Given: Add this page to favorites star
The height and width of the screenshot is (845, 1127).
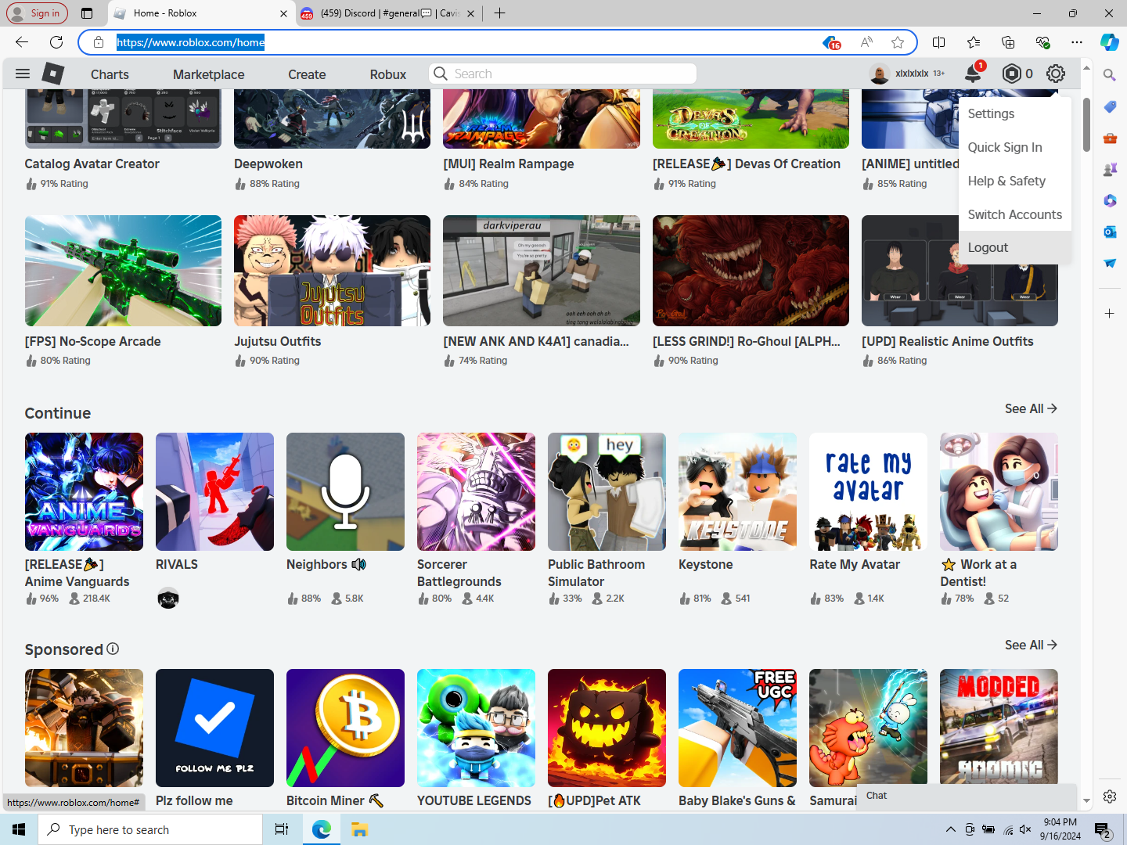Looking at the screenshot, I should (x=898, y=42).
